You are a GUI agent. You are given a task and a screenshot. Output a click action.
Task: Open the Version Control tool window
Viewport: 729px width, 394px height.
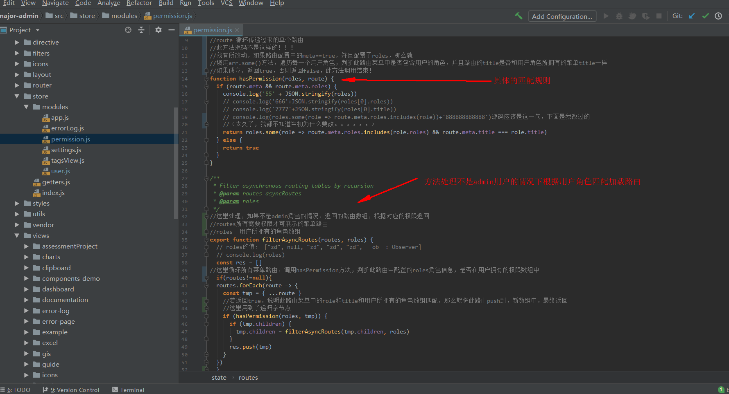[71, 390]
